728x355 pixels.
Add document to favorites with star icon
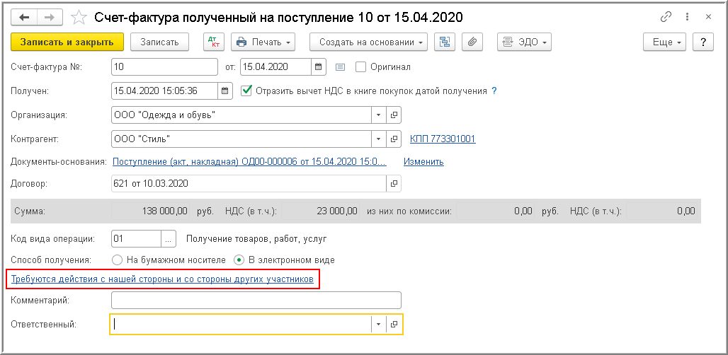pos(79,16)
